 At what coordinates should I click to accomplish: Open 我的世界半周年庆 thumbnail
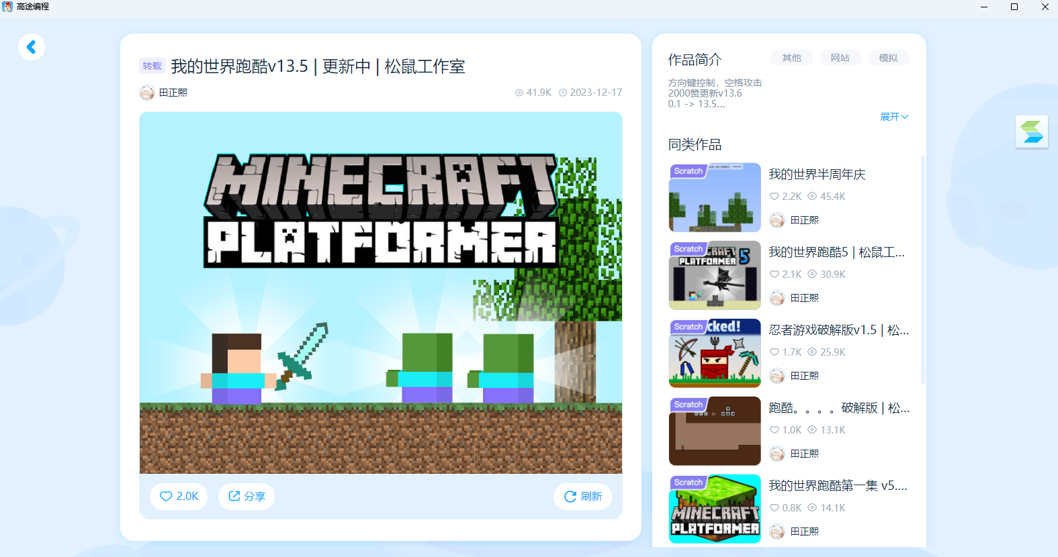[x=715, y=197]
